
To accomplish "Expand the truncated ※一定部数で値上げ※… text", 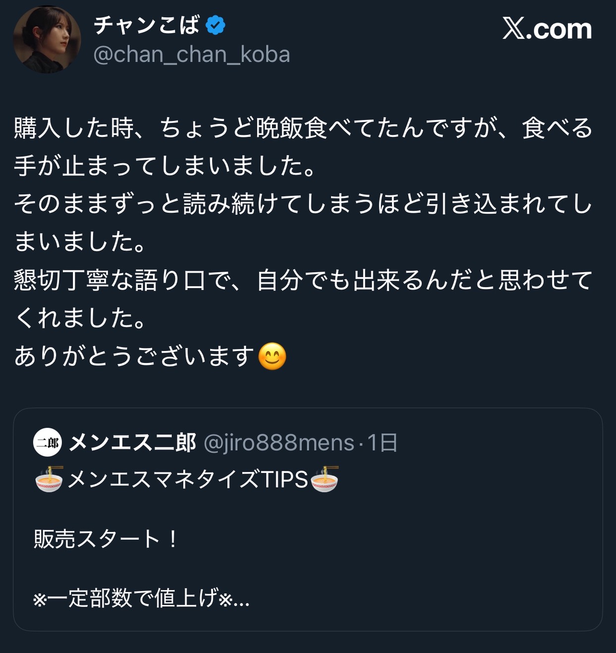I will click(141, 598).
